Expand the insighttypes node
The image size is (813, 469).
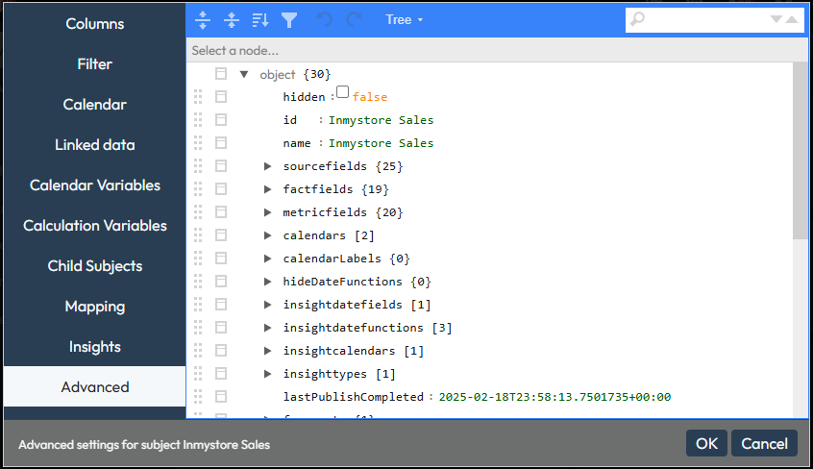coord(267,374)
